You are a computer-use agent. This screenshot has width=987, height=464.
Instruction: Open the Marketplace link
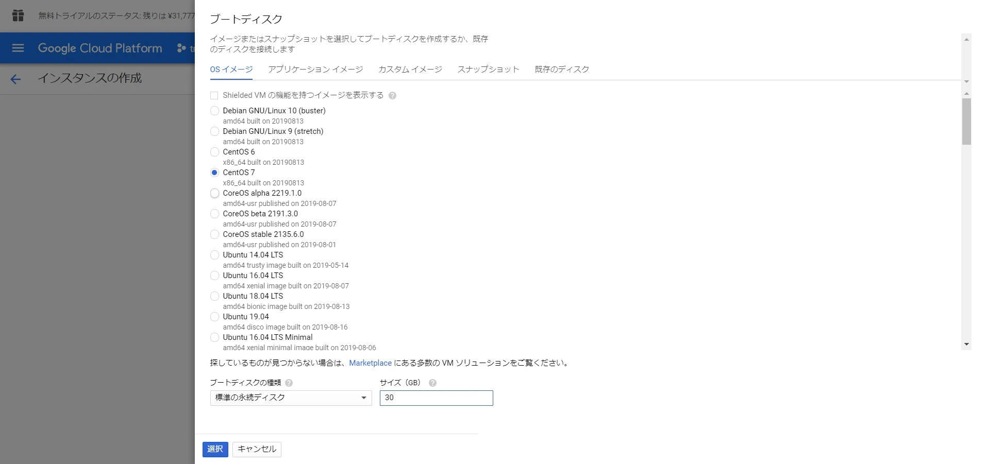370,363
